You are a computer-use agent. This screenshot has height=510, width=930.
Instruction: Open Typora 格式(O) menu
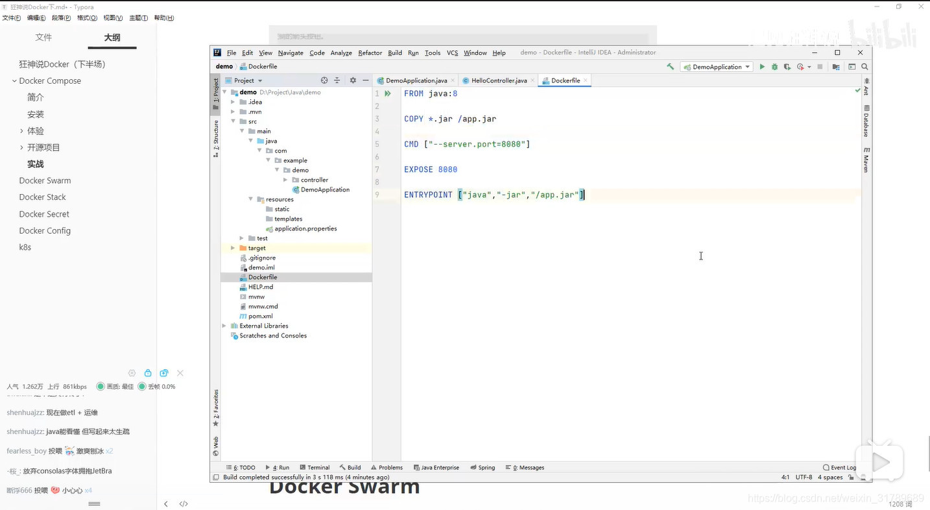(87, 18)
